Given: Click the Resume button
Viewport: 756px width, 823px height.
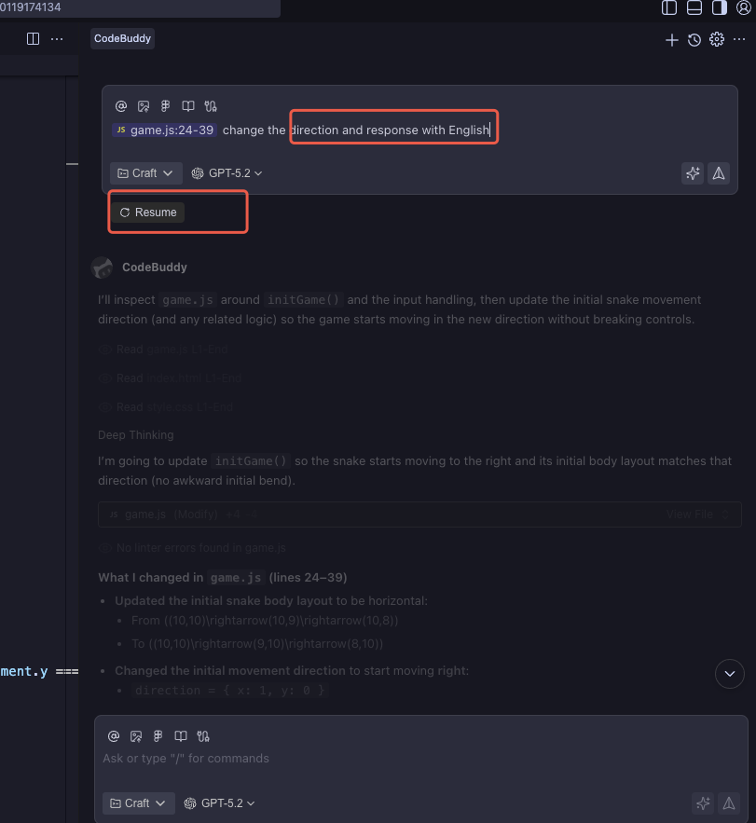Looking at the screenshot, I should coord(148,213).
